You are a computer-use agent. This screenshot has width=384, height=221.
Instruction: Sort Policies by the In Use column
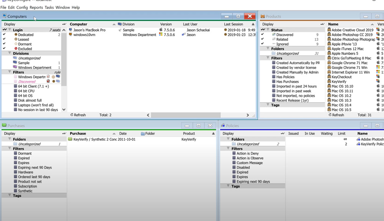pos(310,133)
